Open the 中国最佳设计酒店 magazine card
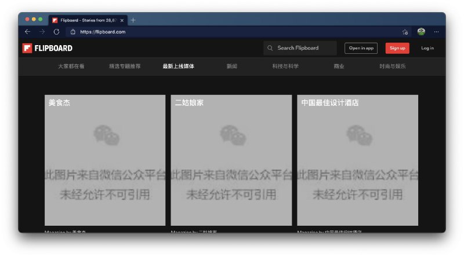Image resolution: width=464 pixels, height=257 pixels. point(357,160)
